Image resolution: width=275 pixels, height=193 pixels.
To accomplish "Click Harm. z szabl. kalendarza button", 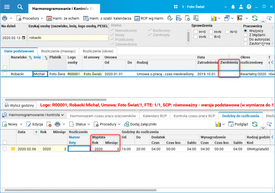I will point(107,18).
